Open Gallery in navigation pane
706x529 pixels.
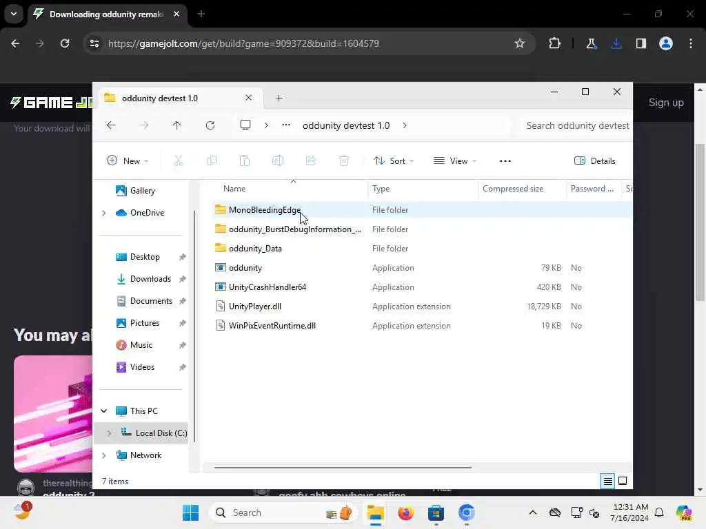pyautogui.click(x=142, y=191)
